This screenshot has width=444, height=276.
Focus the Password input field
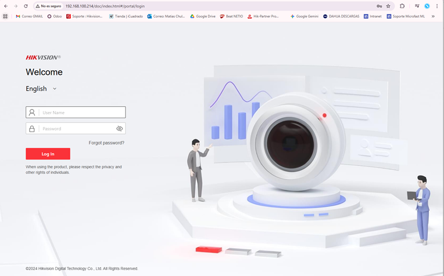coord(76,129)
